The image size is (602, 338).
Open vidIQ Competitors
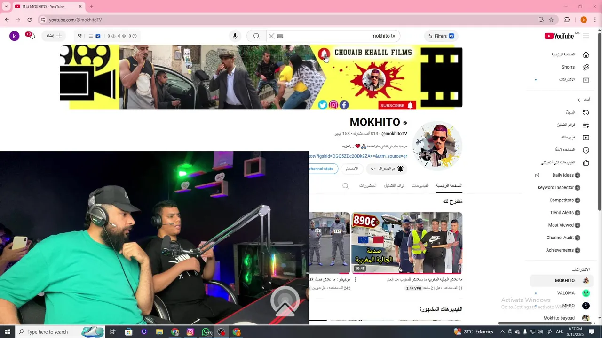coord(564,200)
